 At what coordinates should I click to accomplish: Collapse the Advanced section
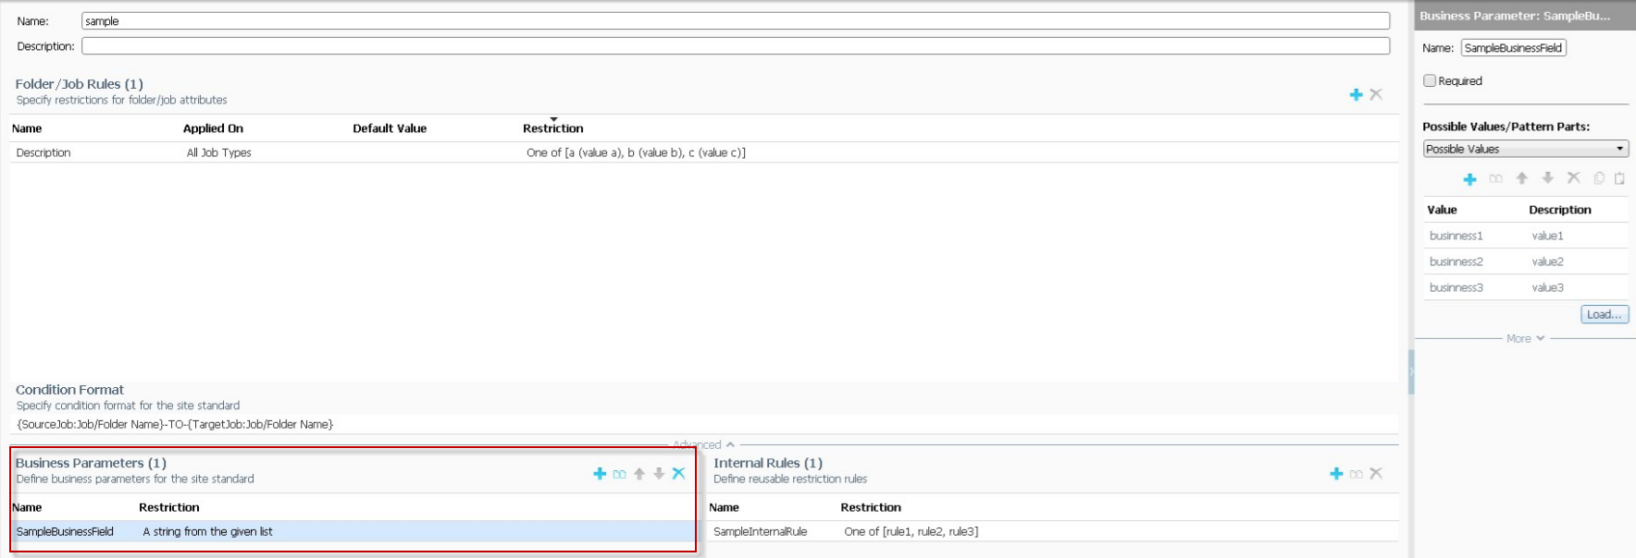(703, 444)
